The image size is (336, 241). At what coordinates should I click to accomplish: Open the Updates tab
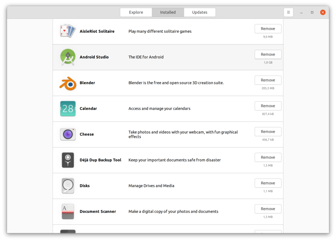[200, 12]
